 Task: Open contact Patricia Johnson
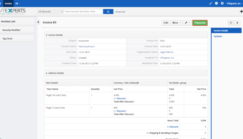pyautogui.click(x=86, y=46)
